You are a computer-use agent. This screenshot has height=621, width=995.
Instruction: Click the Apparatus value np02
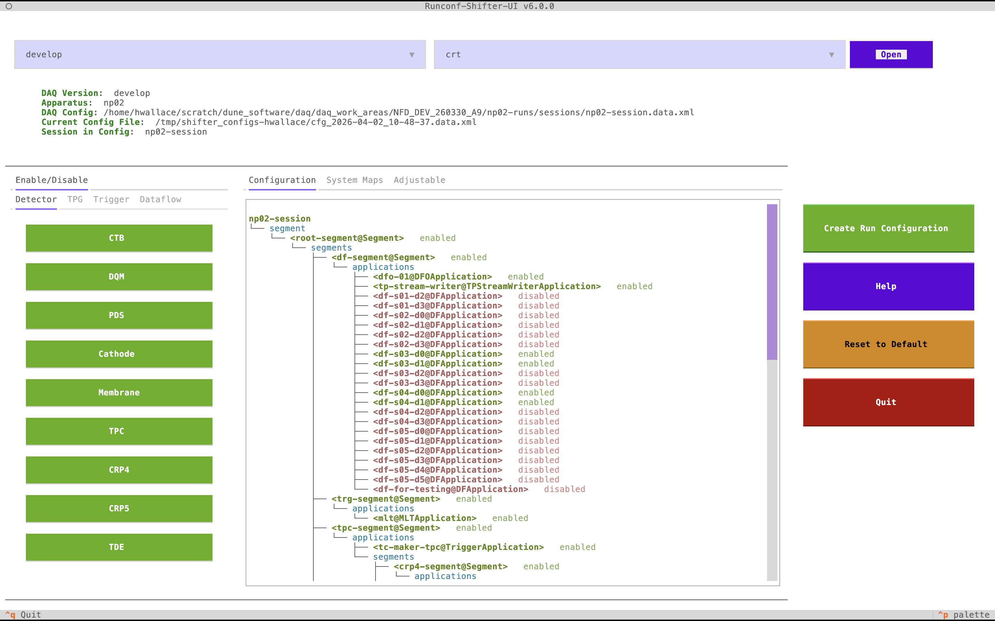(114, 103)
